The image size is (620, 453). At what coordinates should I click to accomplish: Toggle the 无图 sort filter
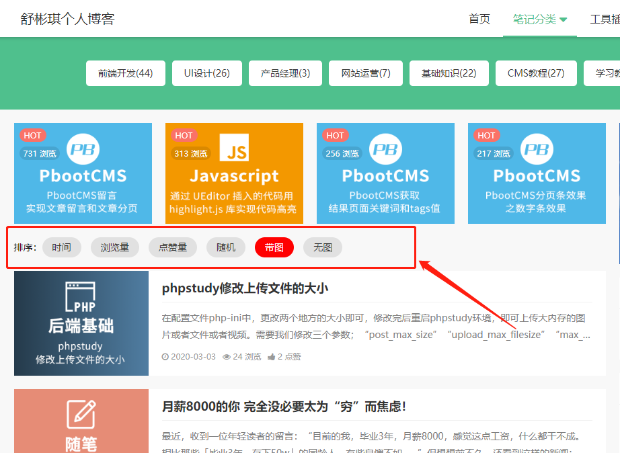(x=323, y=247)
